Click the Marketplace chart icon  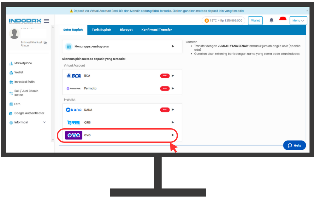click(11, 63)
